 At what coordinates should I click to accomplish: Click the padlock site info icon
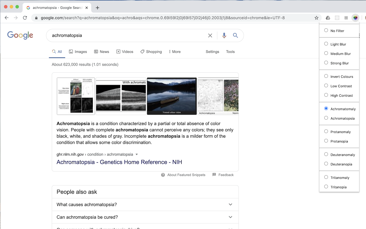coord(36,18)
